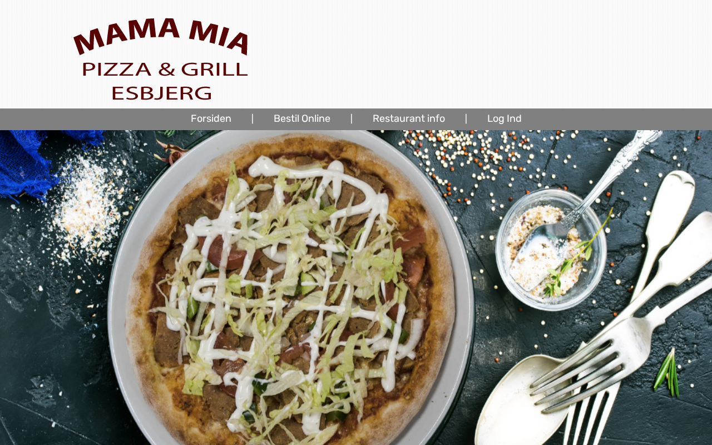712x445 pixels.
Task: Click the rosemary sprig near the forks
Action: [x=667, y=373]
